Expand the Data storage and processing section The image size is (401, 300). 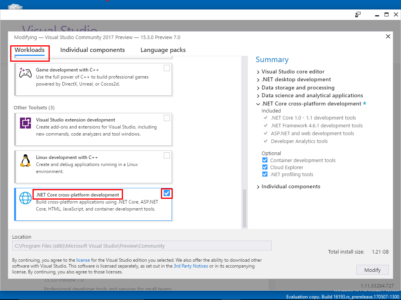click(x=258, y=88)
